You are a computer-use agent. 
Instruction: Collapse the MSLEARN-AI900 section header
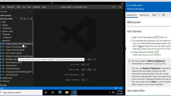(x=6, y=19)
